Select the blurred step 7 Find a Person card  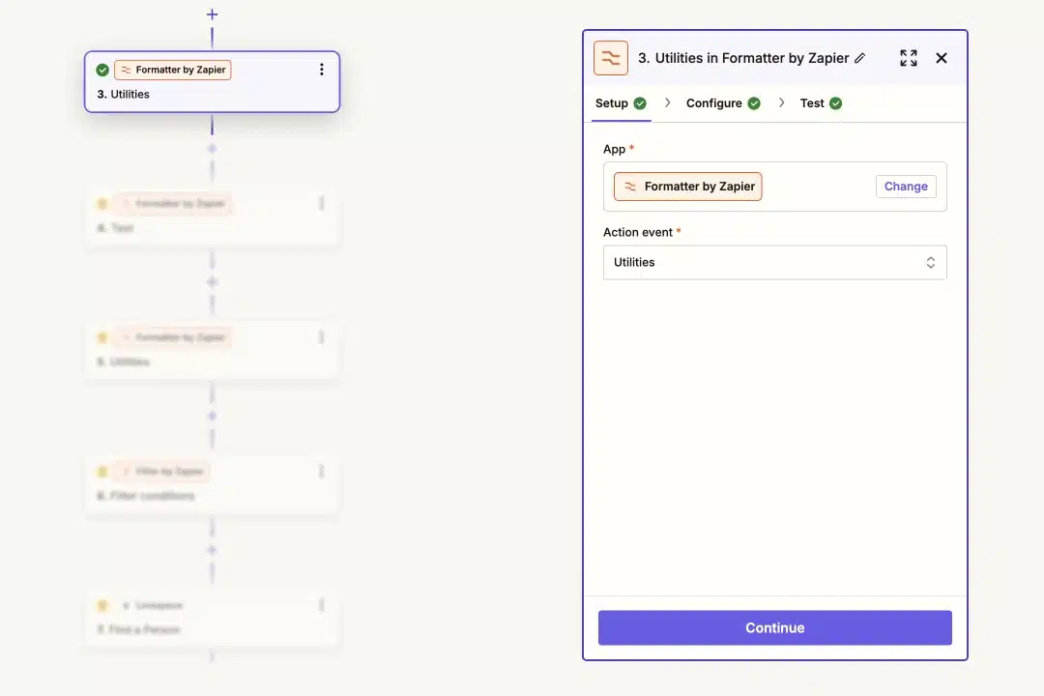click(x=212, y=618)
